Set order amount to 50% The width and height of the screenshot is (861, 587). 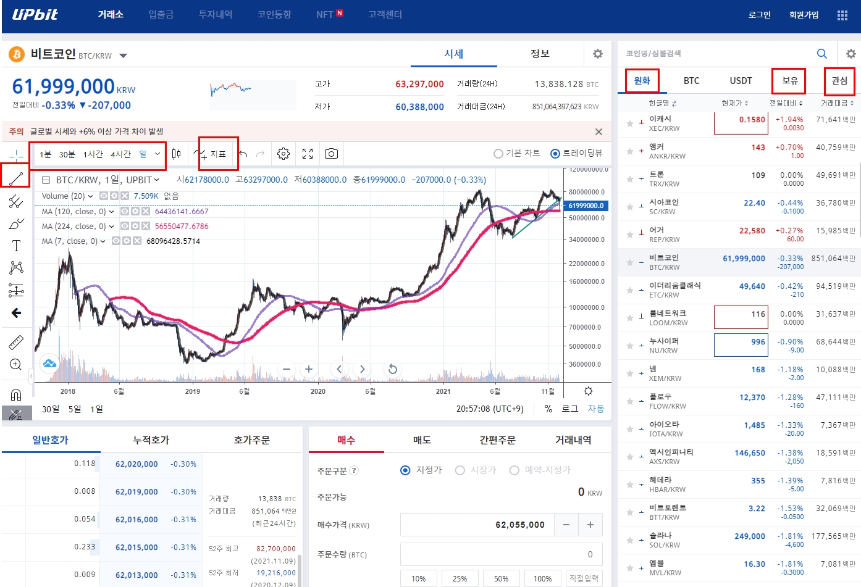coord(501,578)
